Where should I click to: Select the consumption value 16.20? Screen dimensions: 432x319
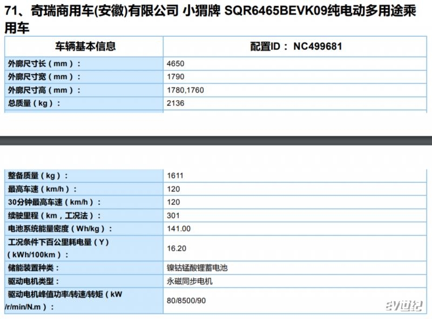coord(177,248)
